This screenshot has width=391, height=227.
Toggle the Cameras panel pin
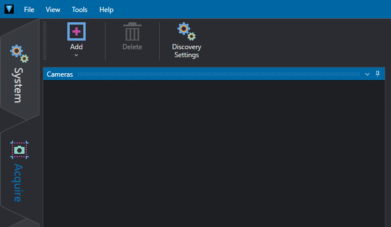point(377,74)
